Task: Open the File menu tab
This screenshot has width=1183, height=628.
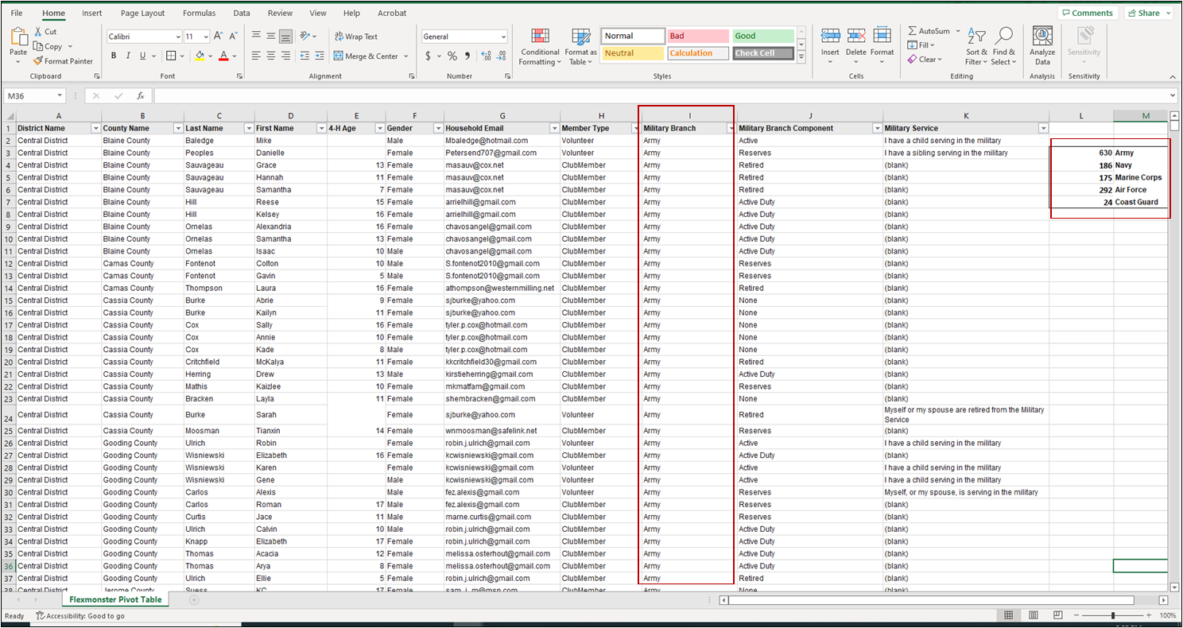Action: [17, 14]
